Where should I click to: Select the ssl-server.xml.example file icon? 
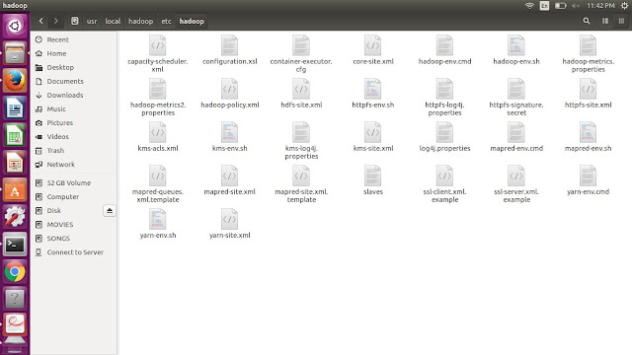click(x=516, y=176)
